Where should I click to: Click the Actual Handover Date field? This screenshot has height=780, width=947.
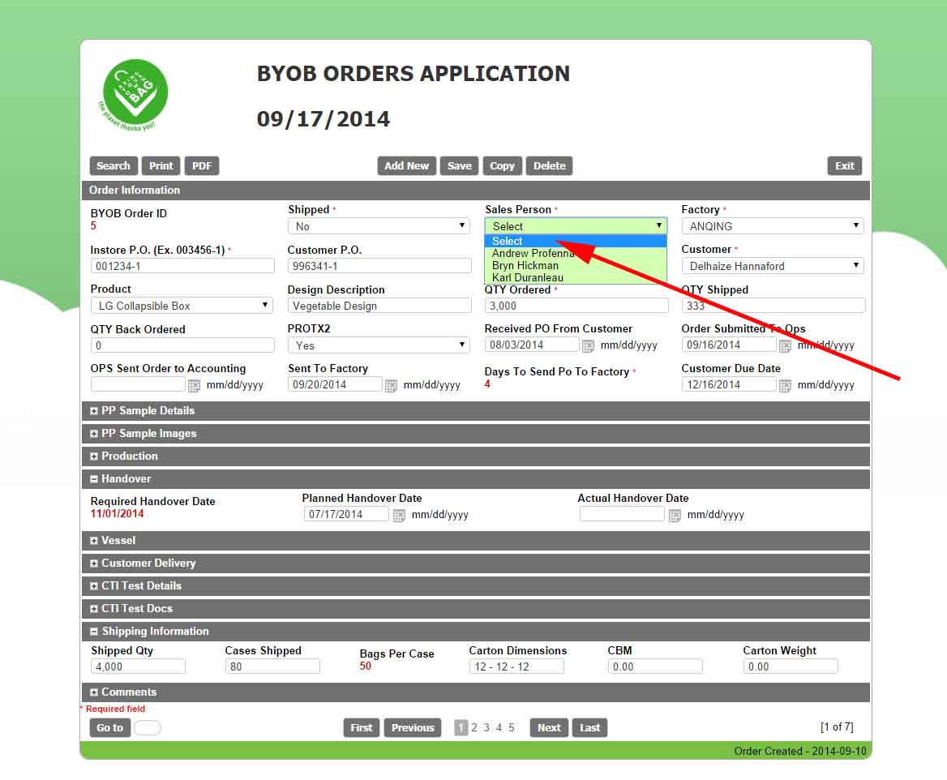(621, 515)
